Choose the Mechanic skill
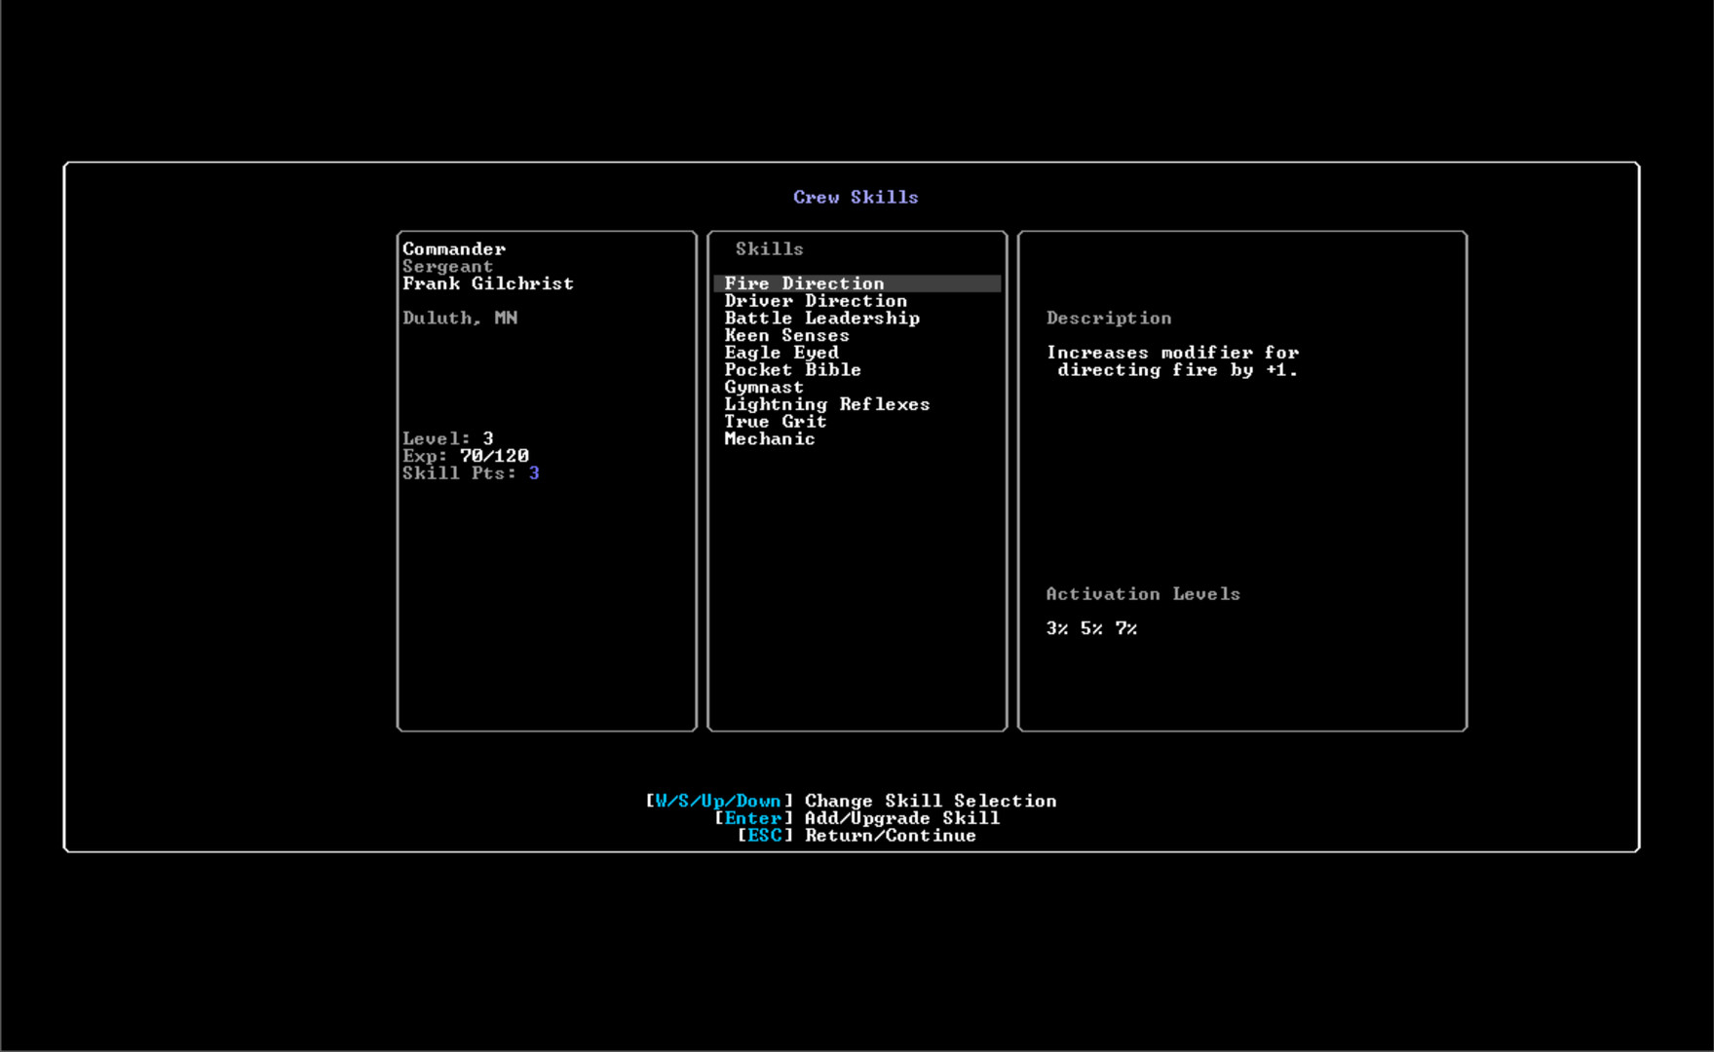The width and height of the screenshot is (1714, 1052). pyautogui.click(x=770, y=439)
